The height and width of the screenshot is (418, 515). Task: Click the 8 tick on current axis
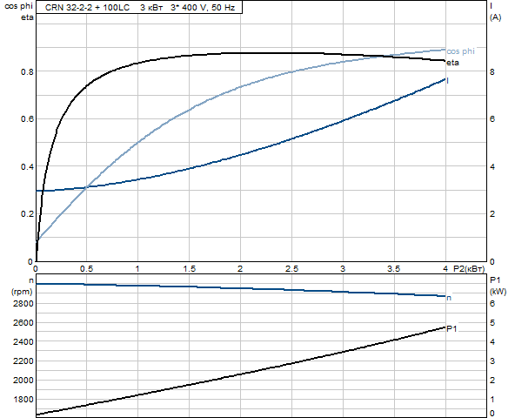(x=492, y=71)
